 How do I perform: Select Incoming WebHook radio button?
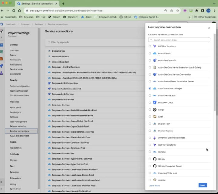[150, 173]
